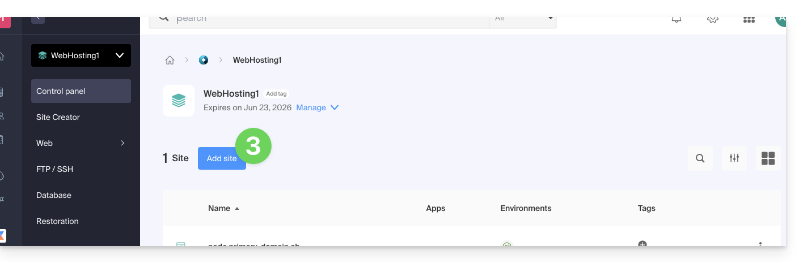The image size is (803, 263).
Task: Open the apps grid icon in header
Action: [749, 19]
